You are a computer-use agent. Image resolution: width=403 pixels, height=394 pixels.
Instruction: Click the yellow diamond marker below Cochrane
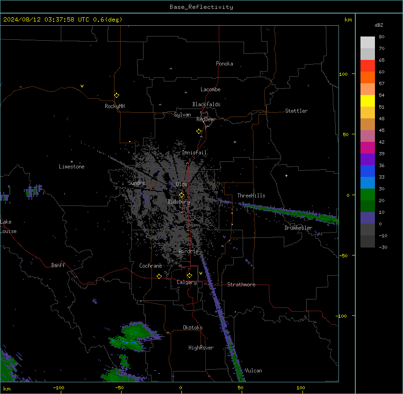[x=159, y=276]
